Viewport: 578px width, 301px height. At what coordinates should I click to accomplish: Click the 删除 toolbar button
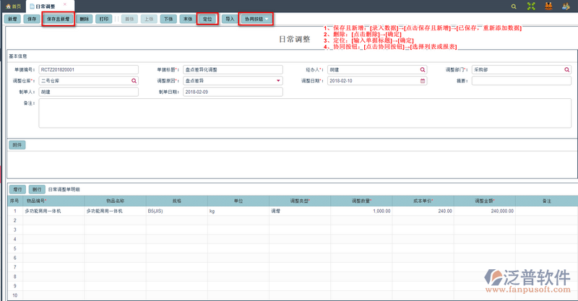85,19
